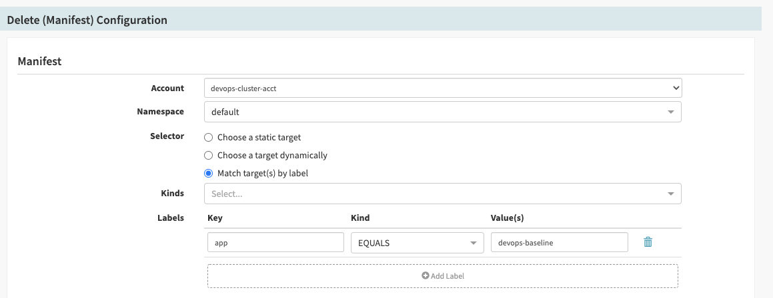Click the Key input containing 'app'
Screen dimensions: 773x298
pyautogui.click(x=275, y=243)
